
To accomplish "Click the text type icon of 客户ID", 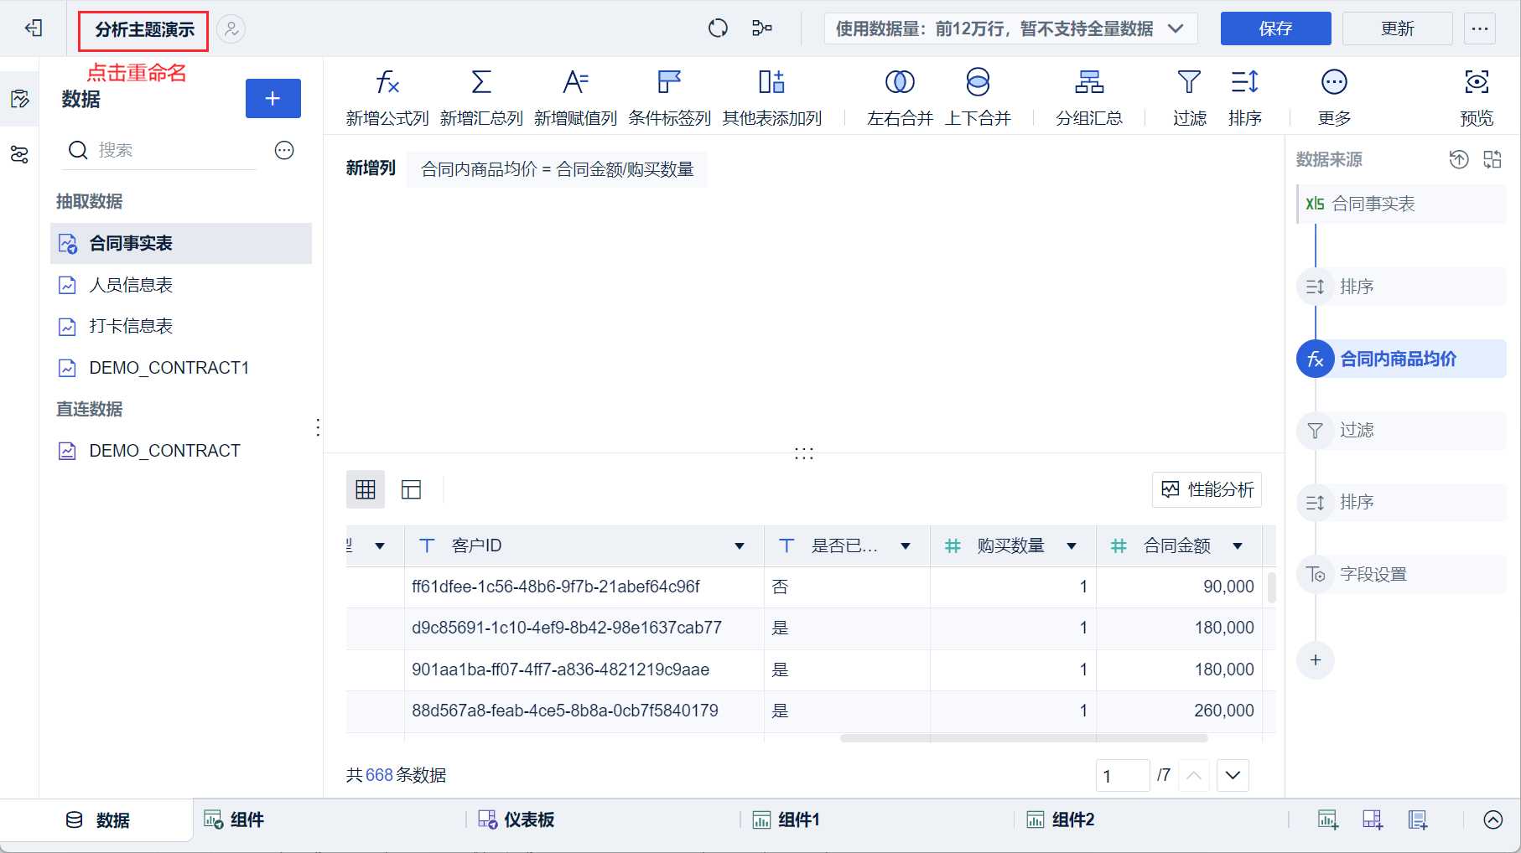I will [427, 546].
